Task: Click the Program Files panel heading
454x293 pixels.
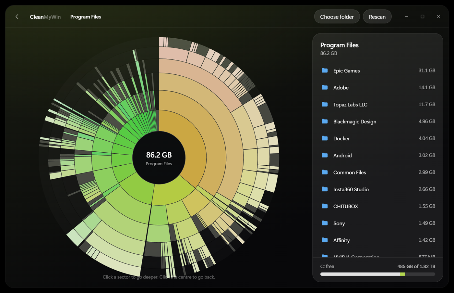Action: (340, 45)
